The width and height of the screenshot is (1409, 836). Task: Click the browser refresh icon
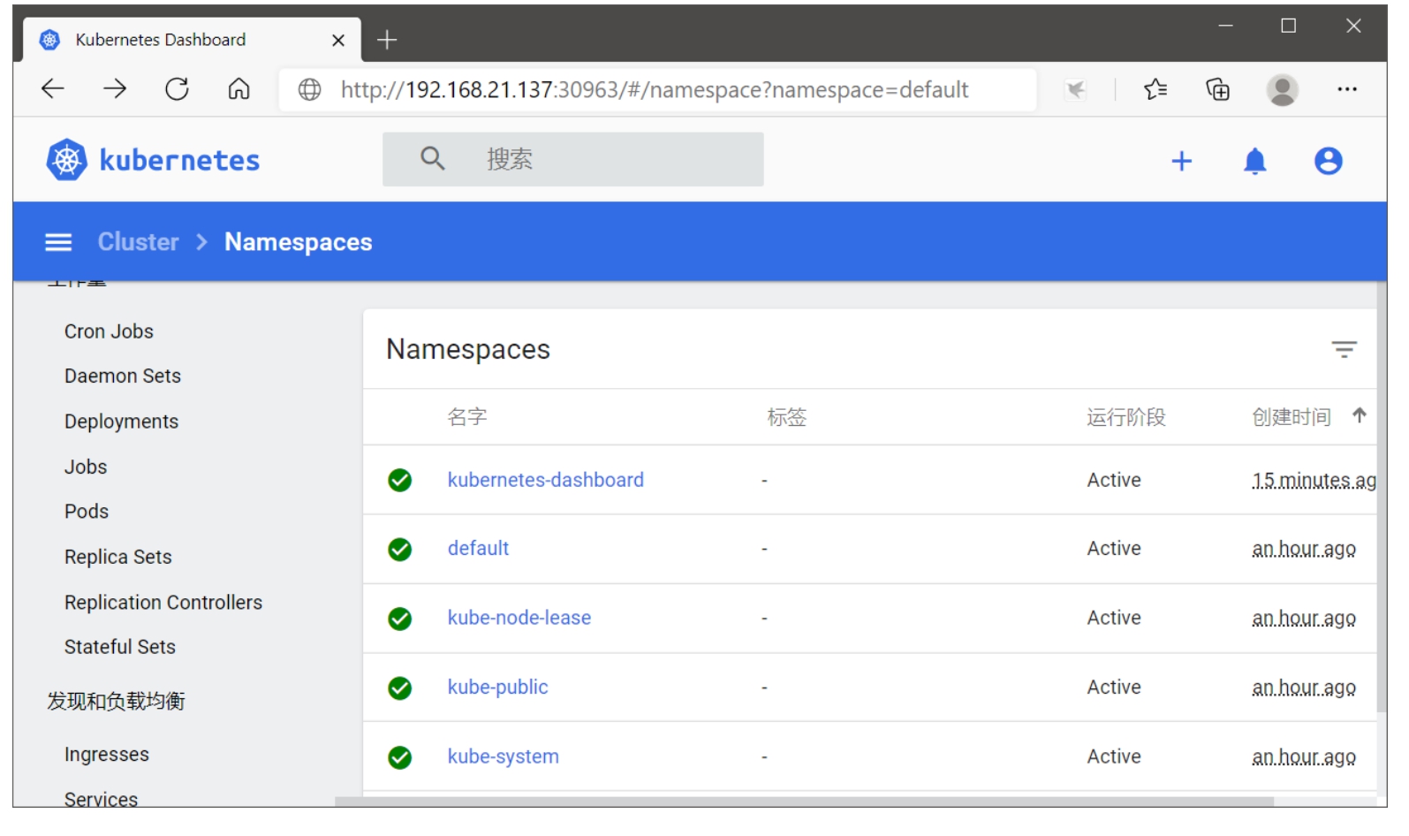177,89
